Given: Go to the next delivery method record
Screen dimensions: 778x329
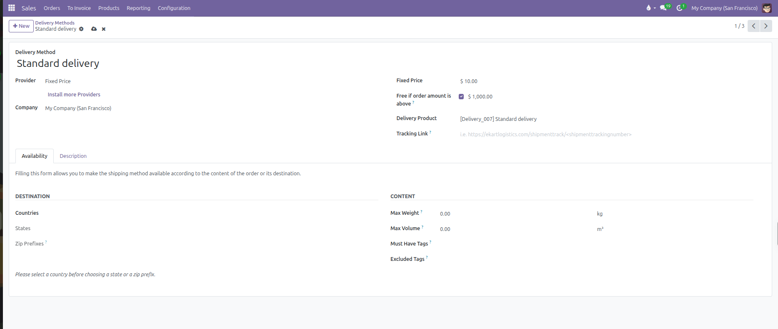Looking at the screenshot, I should click(x=766, y=26).
